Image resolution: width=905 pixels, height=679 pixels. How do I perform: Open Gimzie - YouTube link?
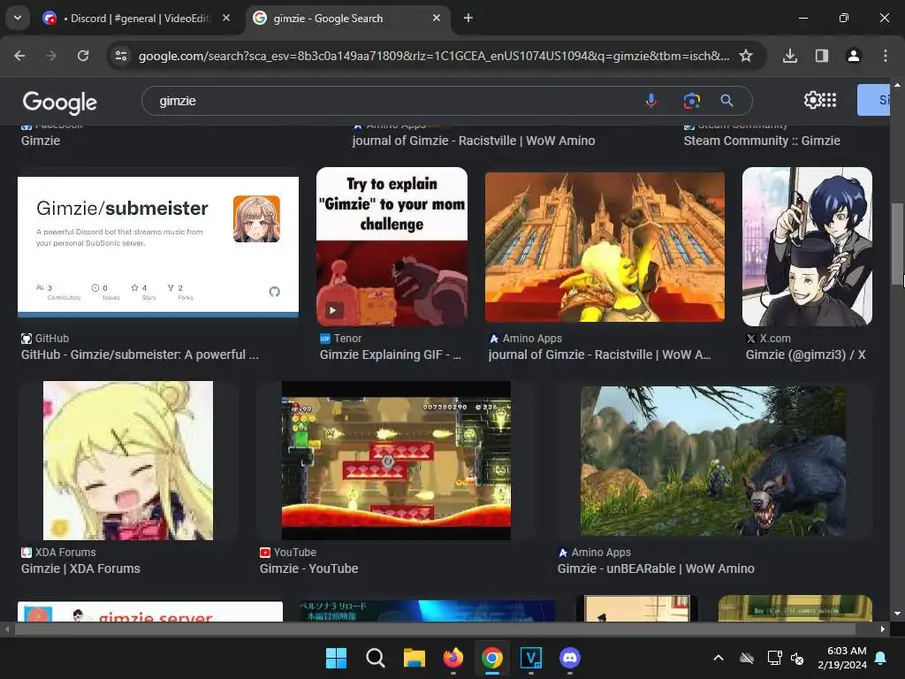308,568
